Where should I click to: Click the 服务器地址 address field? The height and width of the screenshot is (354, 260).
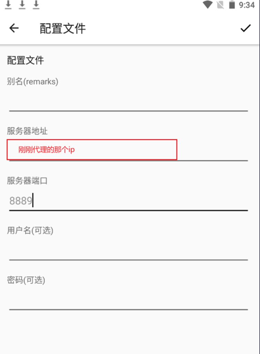click(x=128, y=150)
